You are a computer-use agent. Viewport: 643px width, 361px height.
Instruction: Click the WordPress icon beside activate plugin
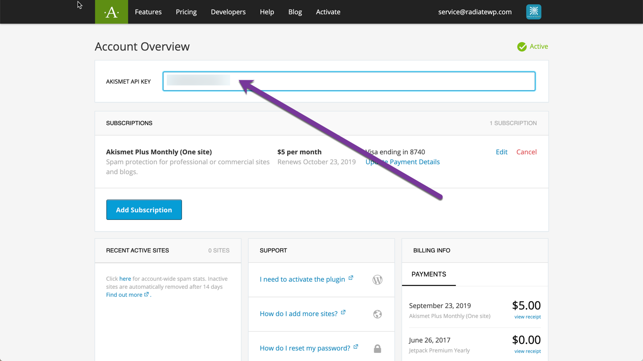[377, 280]
